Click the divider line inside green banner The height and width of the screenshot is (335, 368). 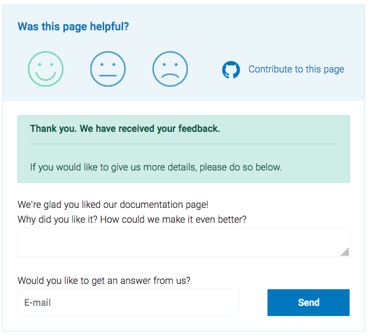(184, 144)
